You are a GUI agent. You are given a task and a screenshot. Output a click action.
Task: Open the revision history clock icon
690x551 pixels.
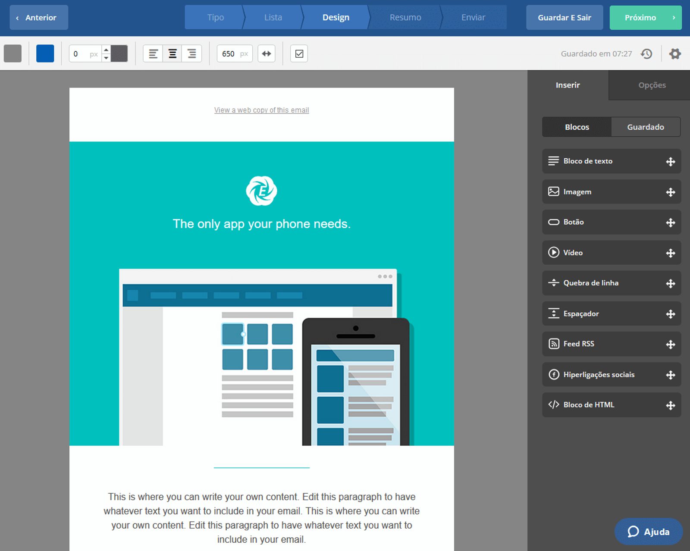tap(646, 54)
